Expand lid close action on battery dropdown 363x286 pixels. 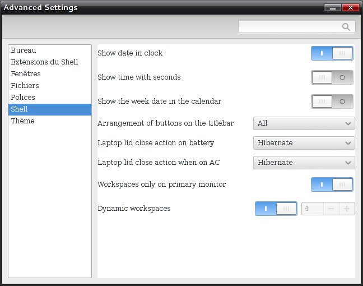pos(304,143)
